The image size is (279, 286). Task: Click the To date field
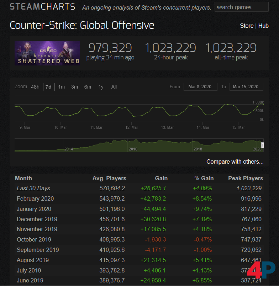246,87
